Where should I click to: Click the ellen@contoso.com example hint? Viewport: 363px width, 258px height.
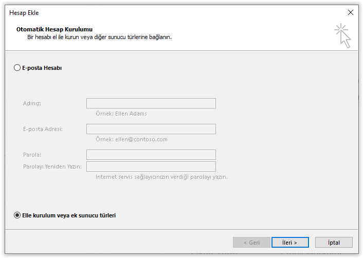coord(141,139)
